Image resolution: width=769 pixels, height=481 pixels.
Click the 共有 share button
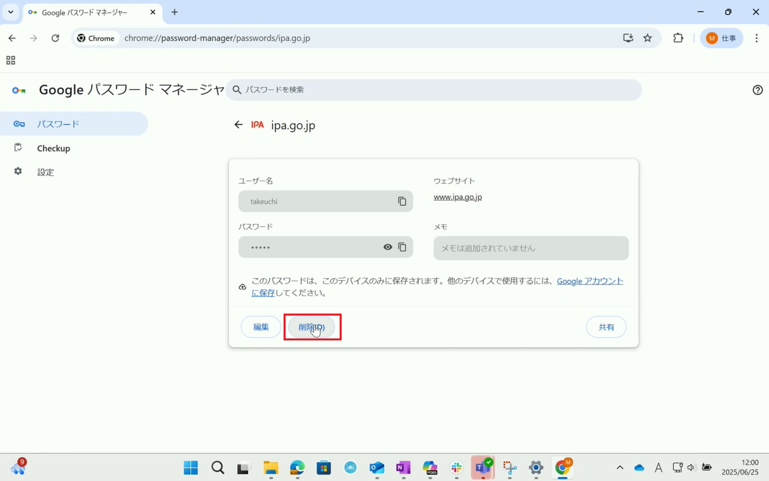click(x=606, y=327)
